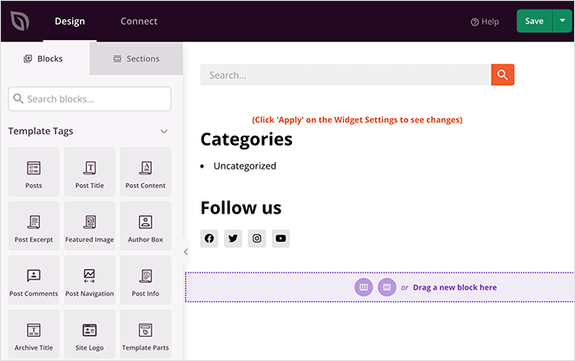
Task: Click the orange search magnifier button
Action: click(x=503, y=75)
